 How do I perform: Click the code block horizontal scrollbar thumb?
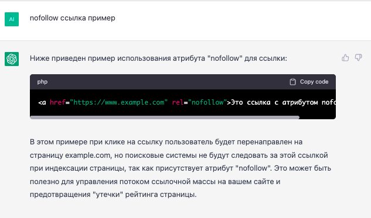(x=165, y=117)
